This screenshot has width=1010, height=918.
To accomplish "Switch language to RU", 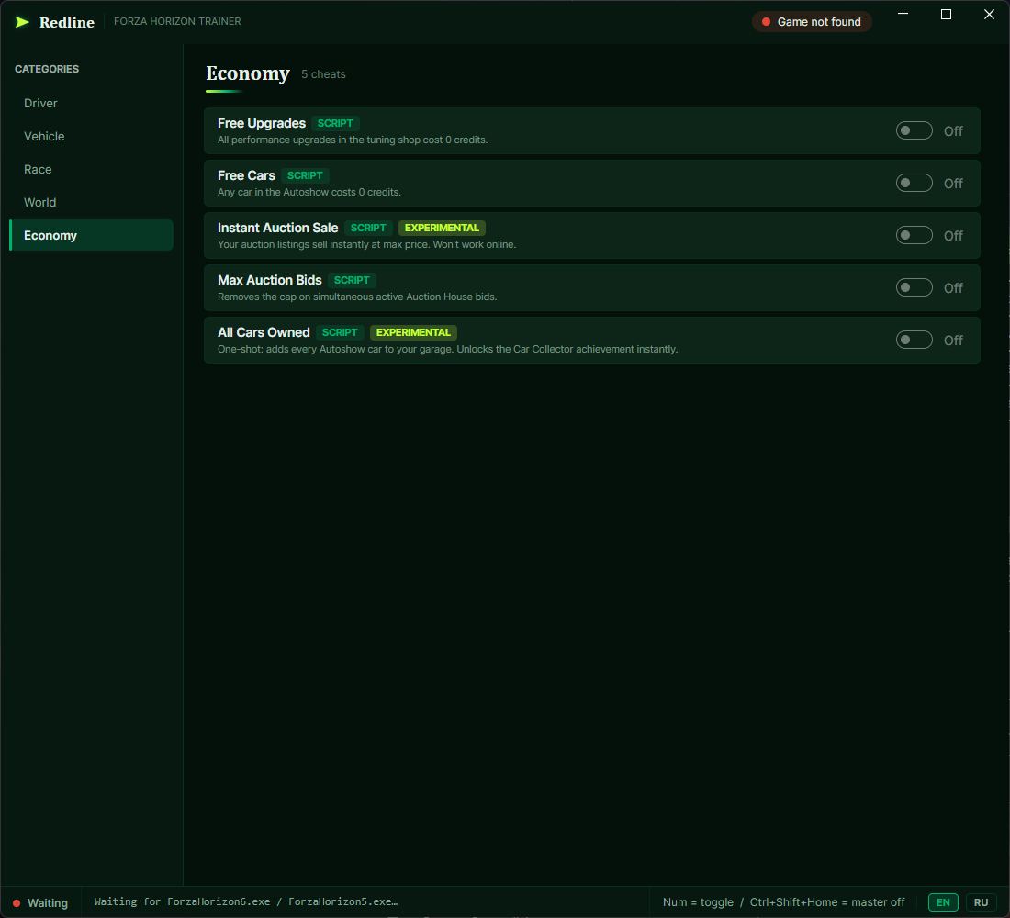I will click(x=981, y=901).
